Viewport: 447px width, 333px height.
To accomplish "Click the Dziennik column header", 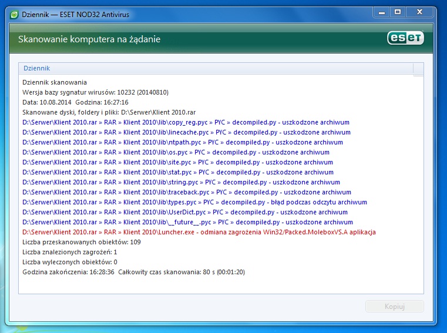I will 216,69.
